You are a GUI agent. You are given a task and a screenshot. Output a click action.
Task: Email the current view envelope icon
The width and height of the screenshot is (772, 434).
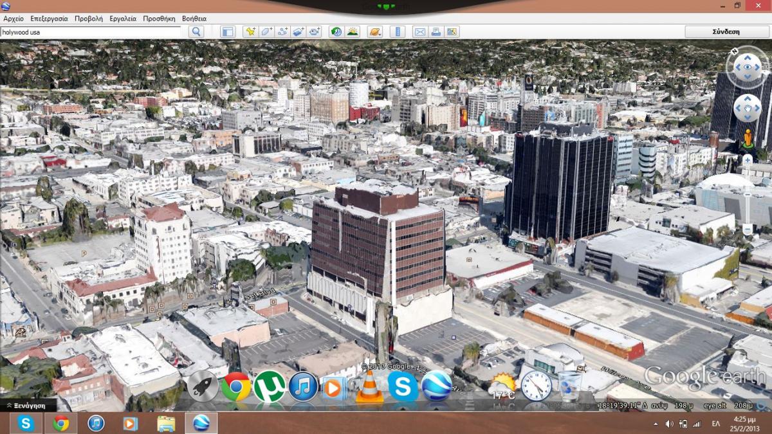coord(419,32)
